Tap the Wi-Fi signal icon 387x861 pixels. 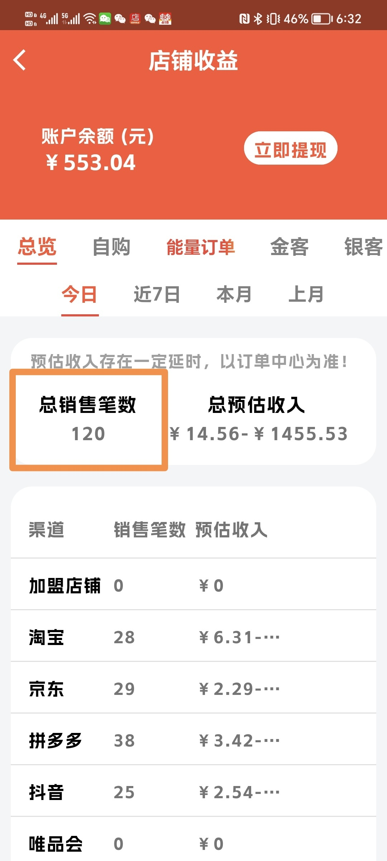tap(90, 19)
